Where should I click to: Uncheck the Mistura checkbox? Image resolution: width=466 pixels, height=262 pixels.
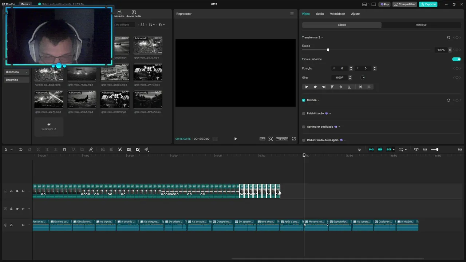[304, 100]
